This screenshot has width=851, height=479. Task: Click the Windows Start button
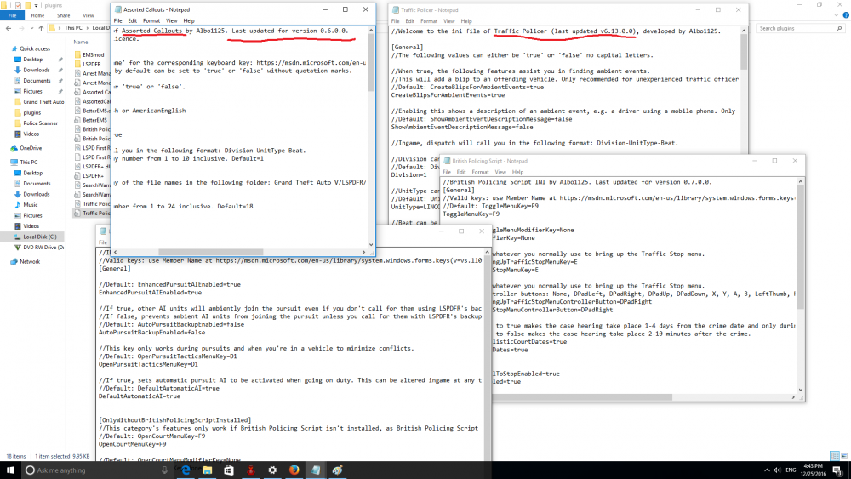point(10,470)
